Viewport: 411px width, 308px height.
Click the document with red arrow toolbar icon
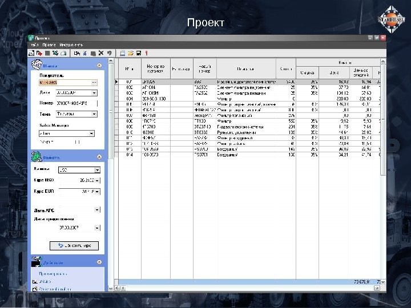click(39, 53)
